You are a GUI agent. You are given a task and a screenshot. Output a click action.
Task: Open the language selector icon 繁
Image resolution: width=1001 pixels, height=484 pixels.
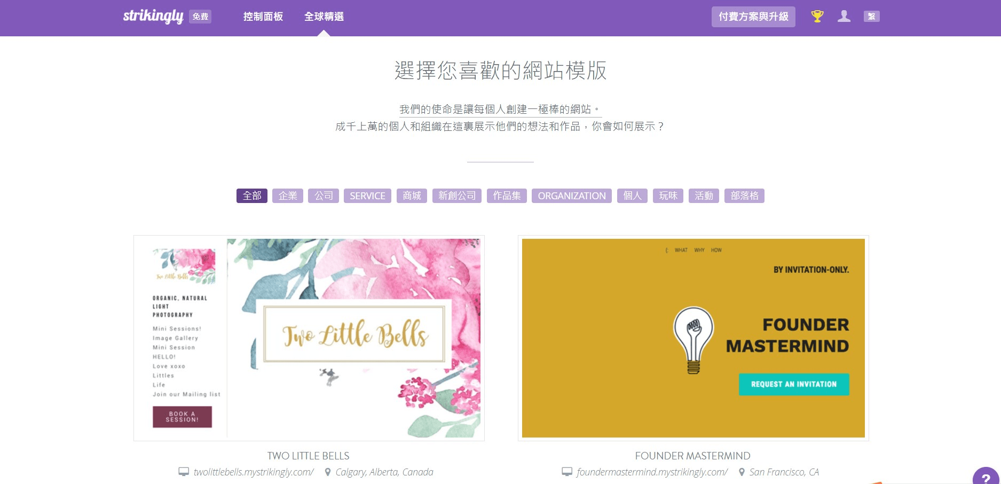pyautogui.click(x=872, y=17)
